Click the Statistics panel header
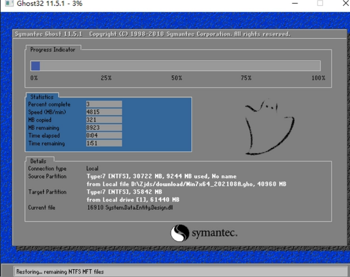 click(41, 97)
